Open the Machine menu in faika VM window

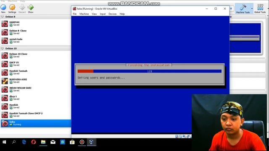(x=84, y=14)
